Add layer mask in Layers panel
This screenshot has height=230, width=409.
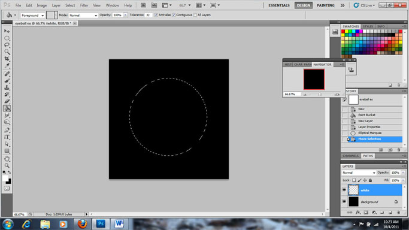(366, 213)
